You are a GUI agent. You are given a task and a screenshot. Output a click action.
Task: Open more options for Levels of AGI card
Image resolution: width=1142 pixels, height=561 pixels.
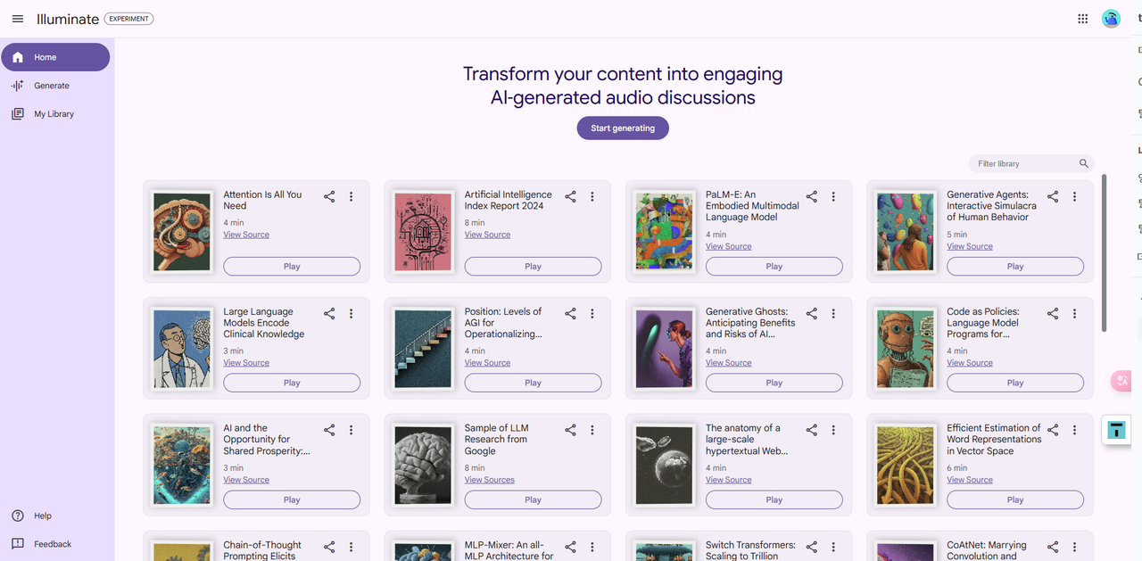tap(592, 313)
